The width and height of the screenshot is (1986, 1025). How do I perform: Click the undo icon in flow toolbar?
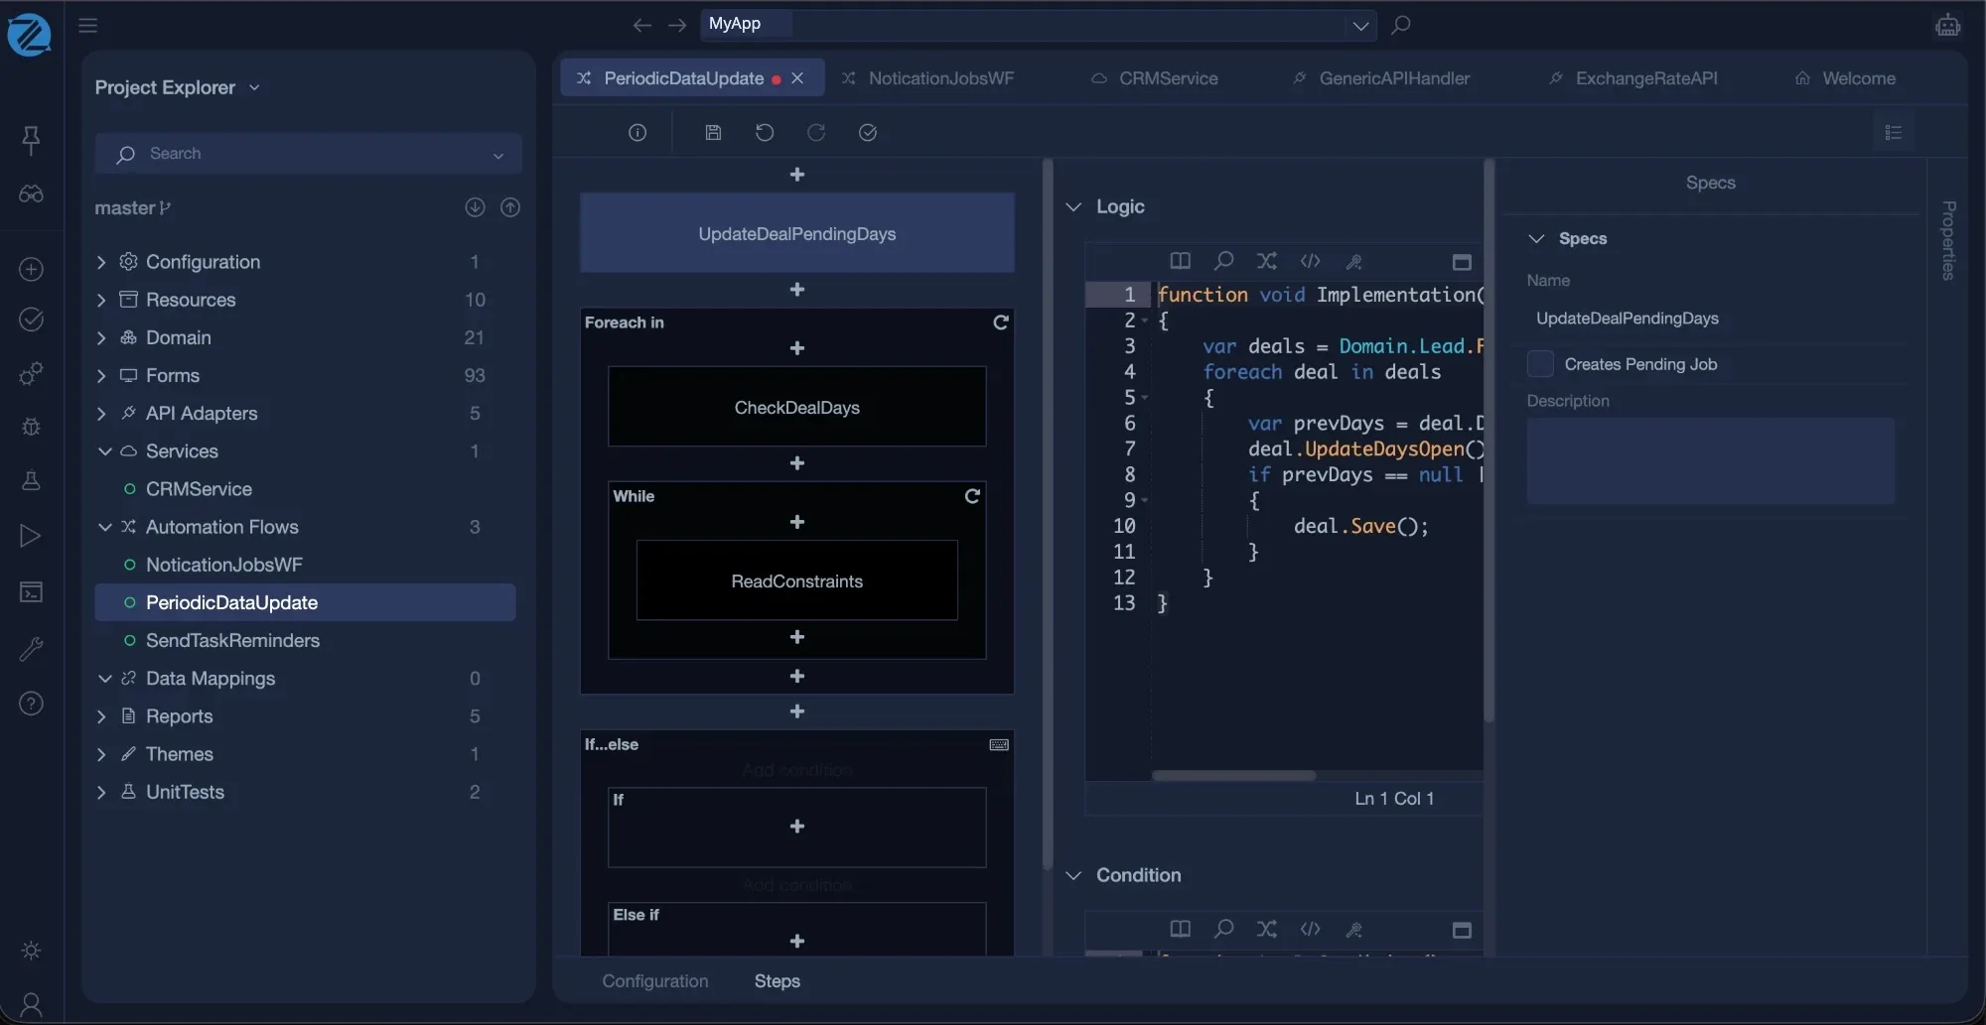click(765, 133)
